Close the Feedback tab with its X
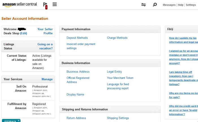 pyautogui.click(x=19, y=121)
